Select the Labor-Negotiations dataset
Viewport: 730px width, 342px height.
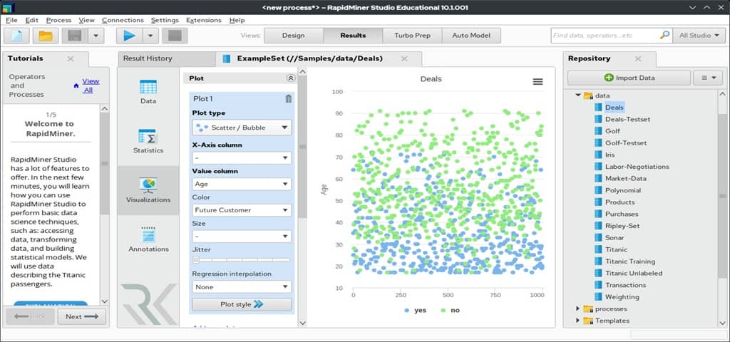tap(637, 167)
